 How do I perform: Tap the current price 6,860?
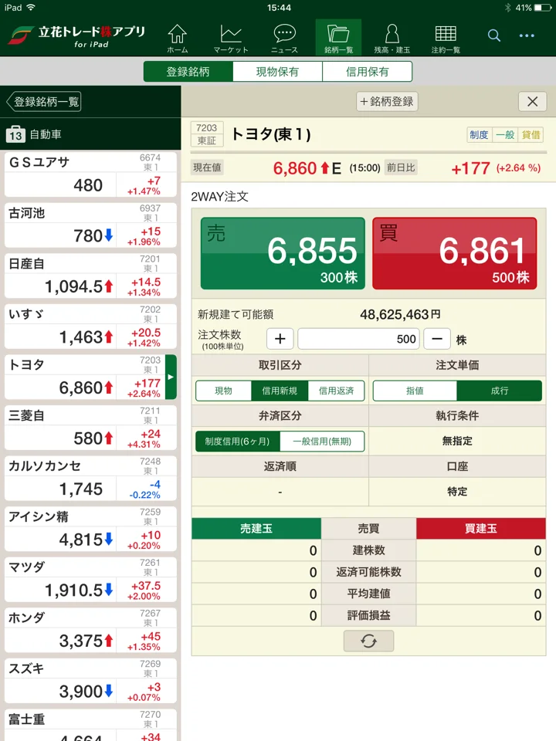click(295, 168)
